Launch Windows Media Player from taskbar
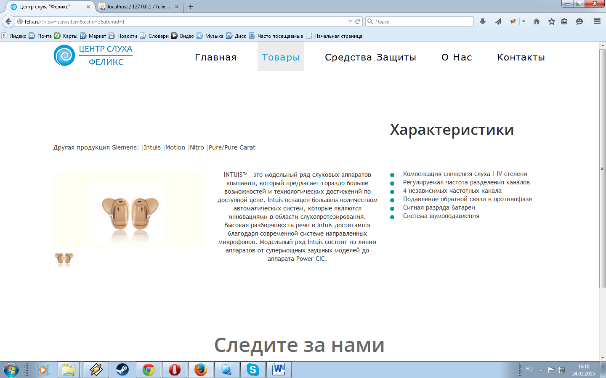 click(43, 370)
